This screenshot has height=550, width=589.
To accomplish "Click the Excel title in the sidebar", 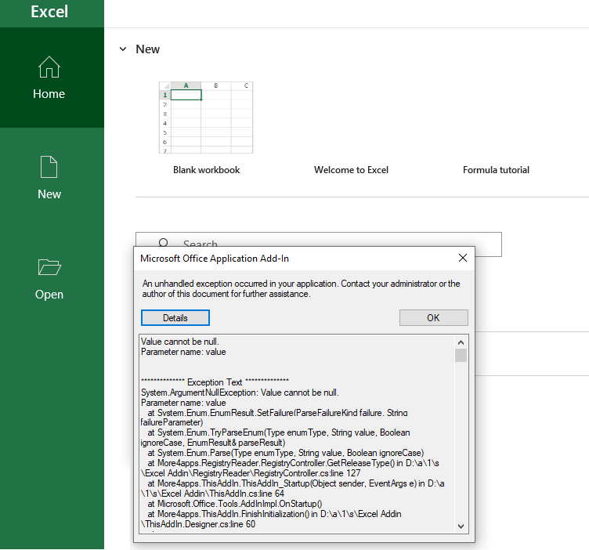I will 49,12.
